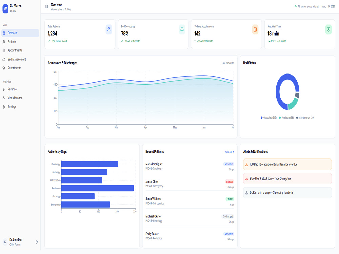Click the Discharged badge for Michael Okafor
This screenshot has width=339, height=254.
click(228, 217)
